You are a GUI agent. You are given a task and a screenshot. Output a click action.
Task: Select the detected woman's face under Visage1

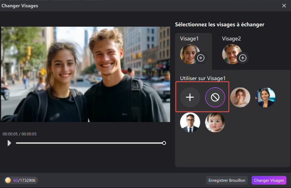[188, 54]
